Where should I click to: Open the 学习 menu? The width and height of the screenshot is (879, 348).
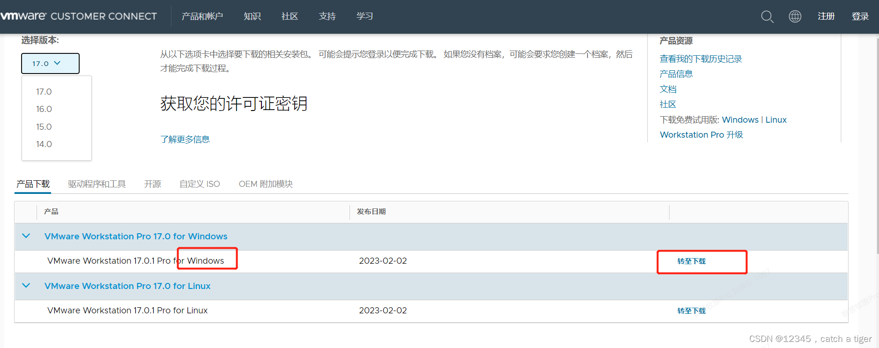365,16
